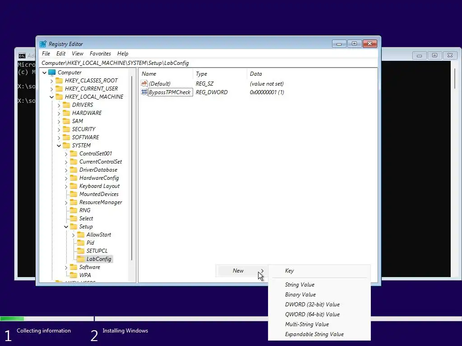Screen dimensions: 462x346
Task: Click the DWORD icon of BypassTPMCheck
Action: point(144,92)
